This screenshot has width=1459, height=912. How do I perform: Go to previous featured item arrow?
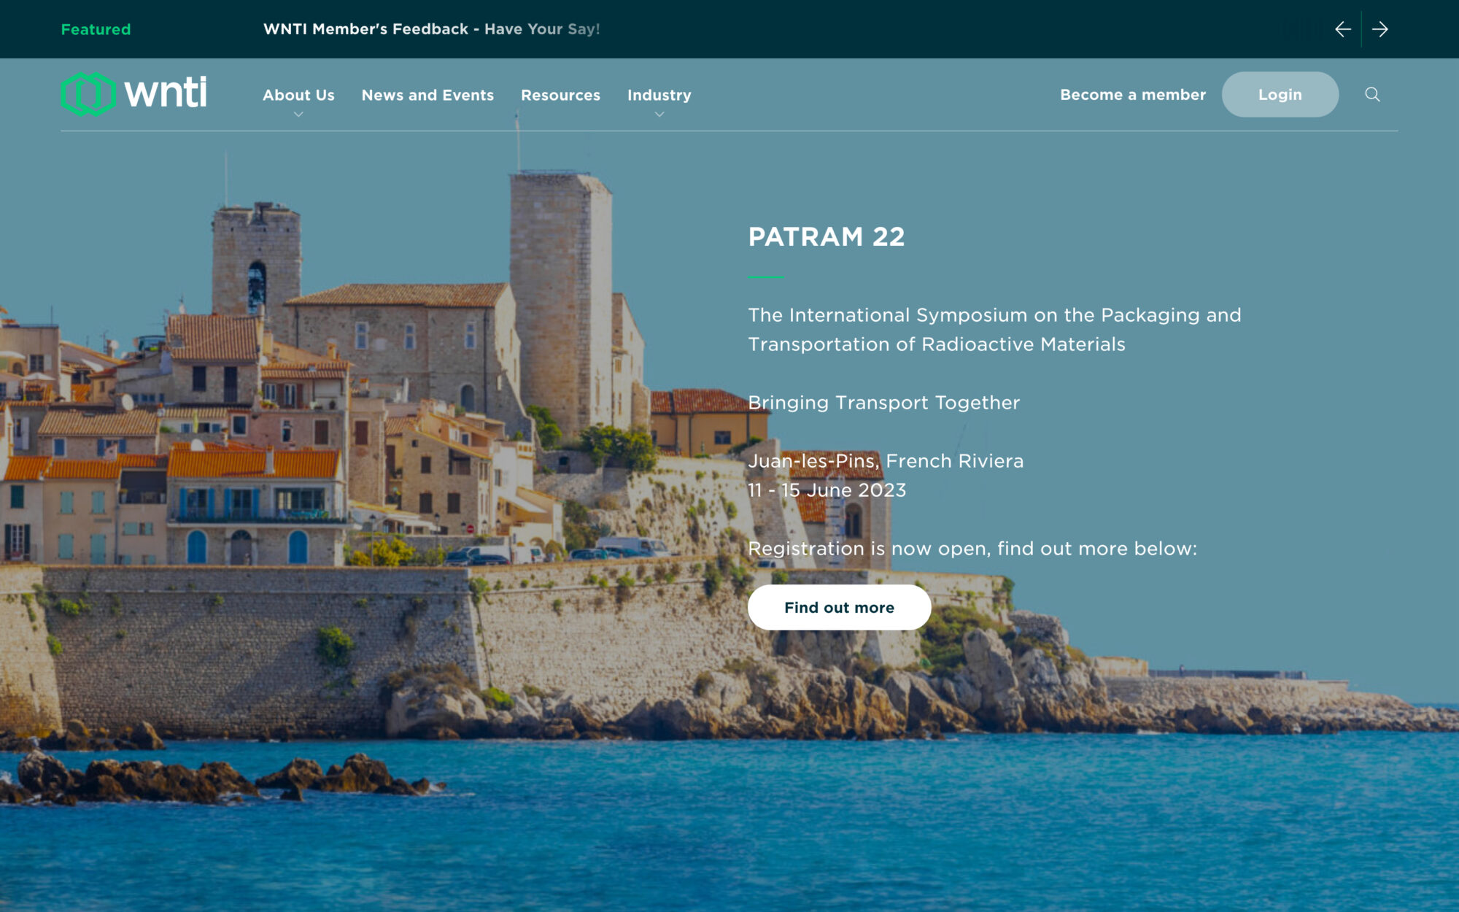click(1343, 29)
